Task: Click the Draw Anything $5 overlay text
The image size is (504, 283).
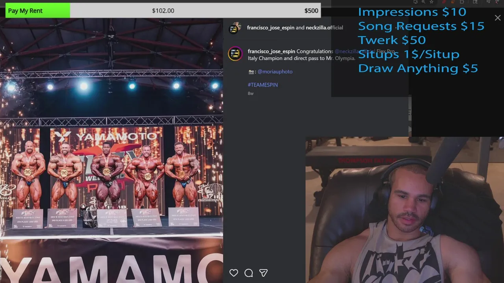Action: coord(418,68)
